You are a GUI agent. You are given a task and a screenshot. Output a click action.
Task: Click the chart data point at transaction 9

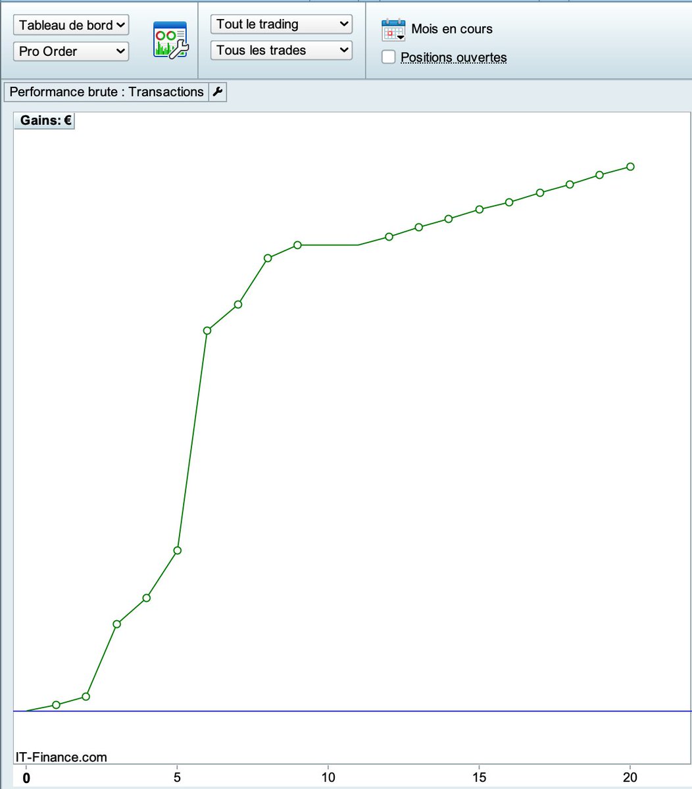point(297,245)
